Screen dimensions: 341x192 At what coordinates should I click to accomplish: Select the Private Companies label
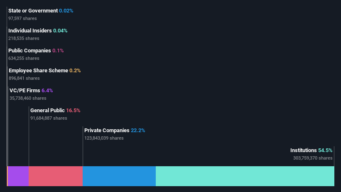[107, 130]
